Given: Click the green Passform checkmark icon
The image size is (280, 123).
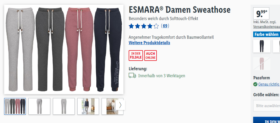Looking at the screenshot, I should 255,84.
